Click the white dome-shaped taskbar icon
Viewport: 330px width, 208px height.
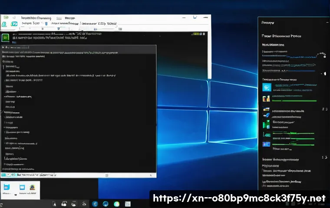click(84, 204)
